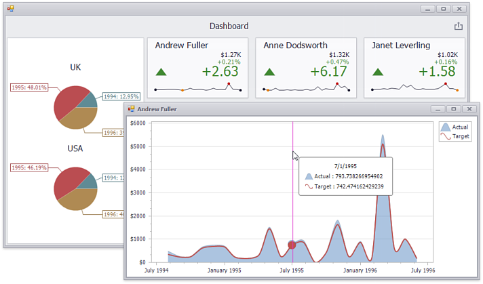
Task: Click the Actual legend area icon
Action: point(446,127)
